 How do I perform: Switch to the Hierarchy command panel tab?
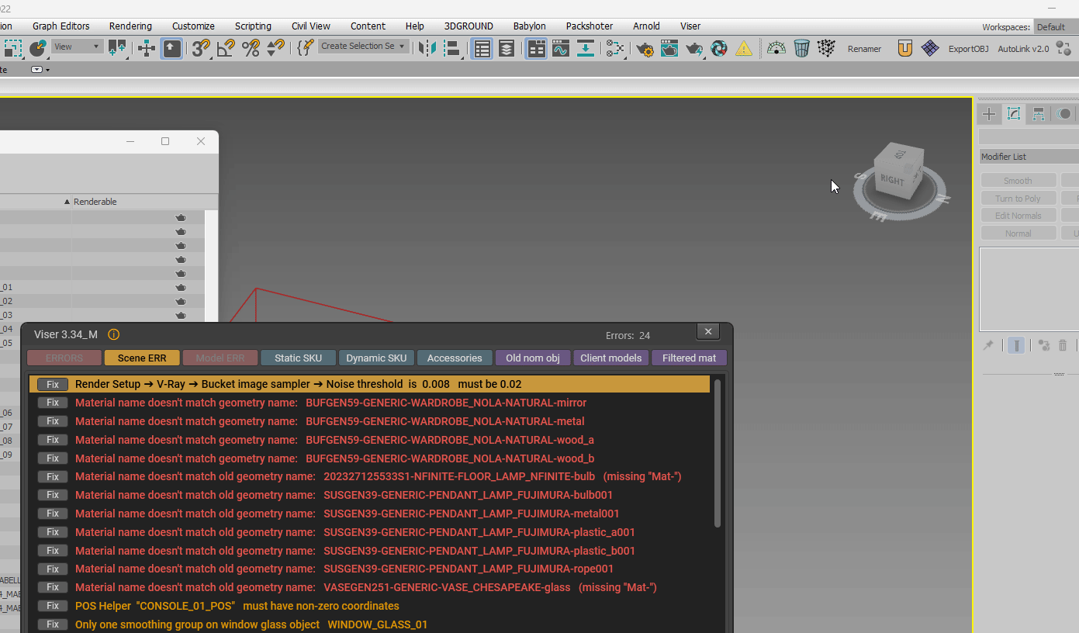tap(1039, 114)
